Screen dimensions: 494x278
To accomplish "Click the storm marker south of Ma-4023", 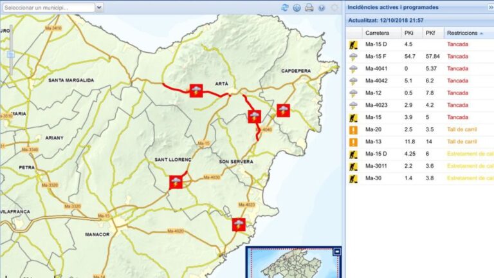I will pos(239,225).
